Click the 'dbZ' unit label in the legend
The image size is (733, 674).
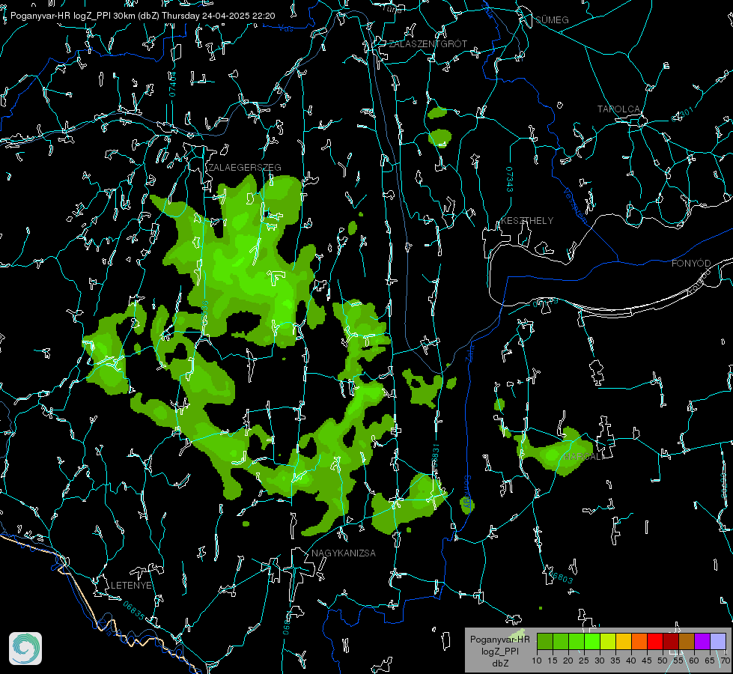pyautogui.click(x=499, y=664)
